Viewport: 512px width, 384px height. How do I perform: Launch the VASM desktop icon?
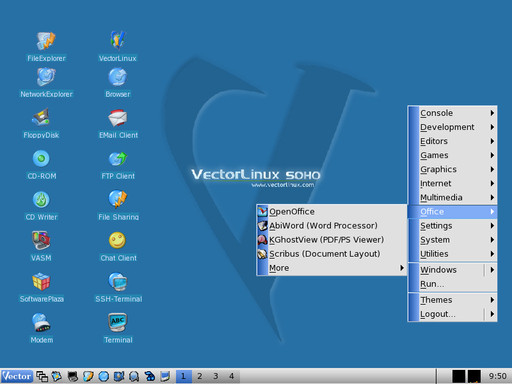click(x=42, y=241)
